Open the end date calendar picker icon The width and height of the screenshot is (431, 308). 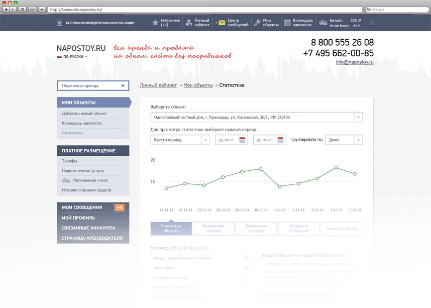click(x=280, y=140)
